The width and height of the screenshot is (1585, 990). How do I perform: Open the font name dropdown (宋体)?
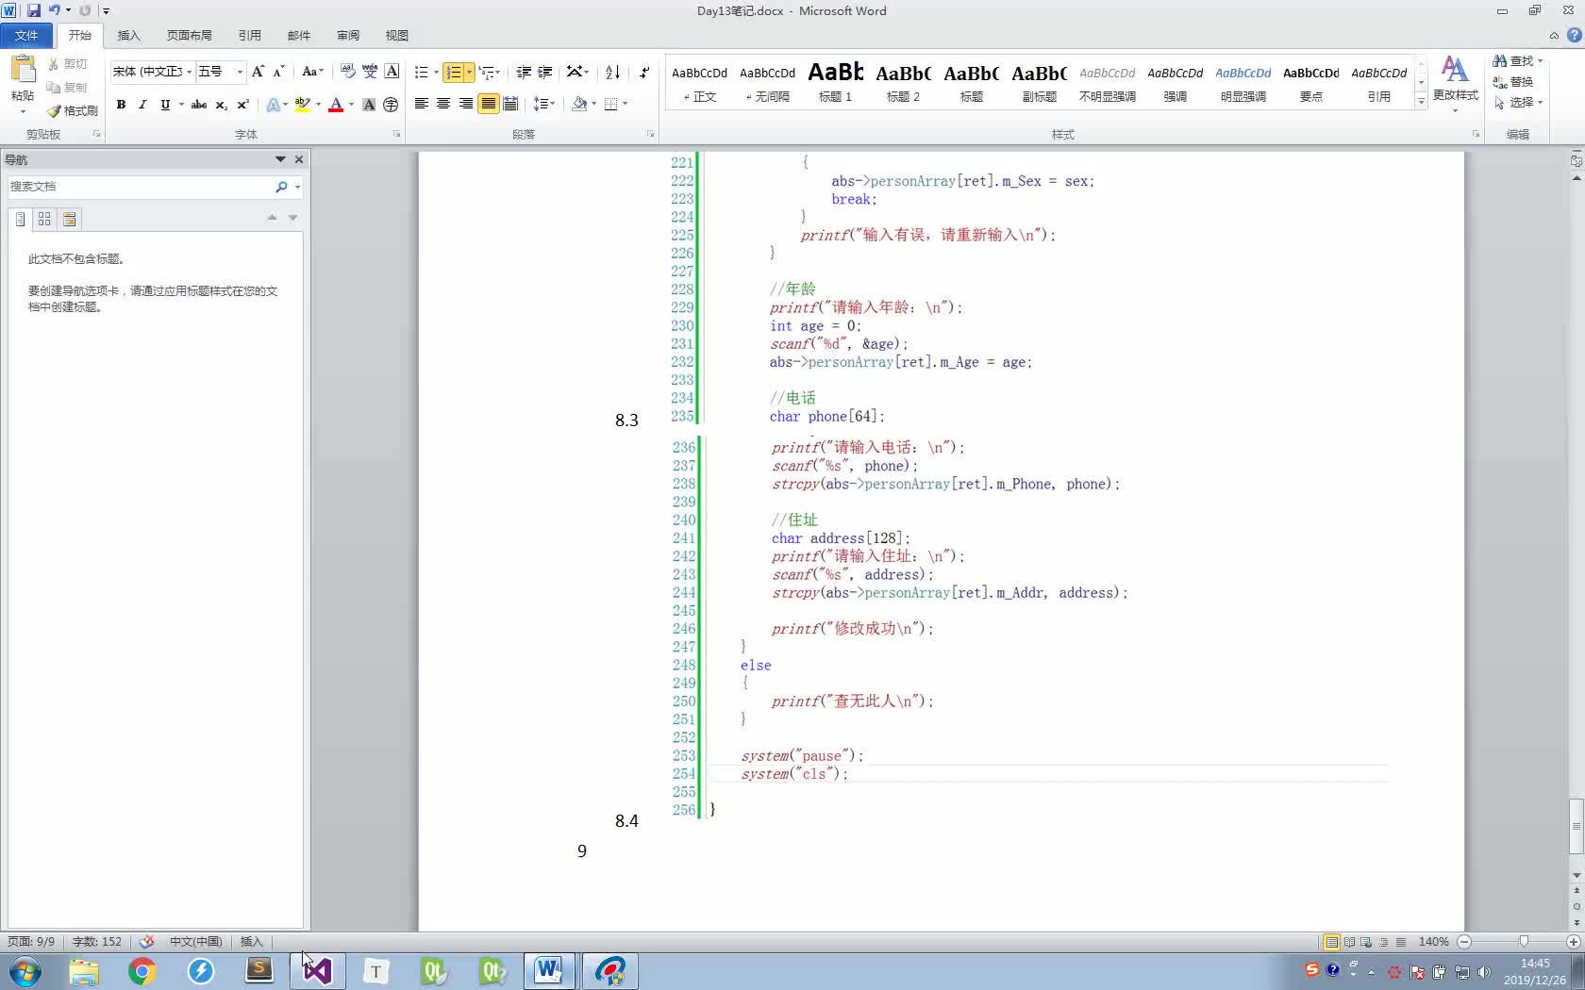tap(189, 72)
